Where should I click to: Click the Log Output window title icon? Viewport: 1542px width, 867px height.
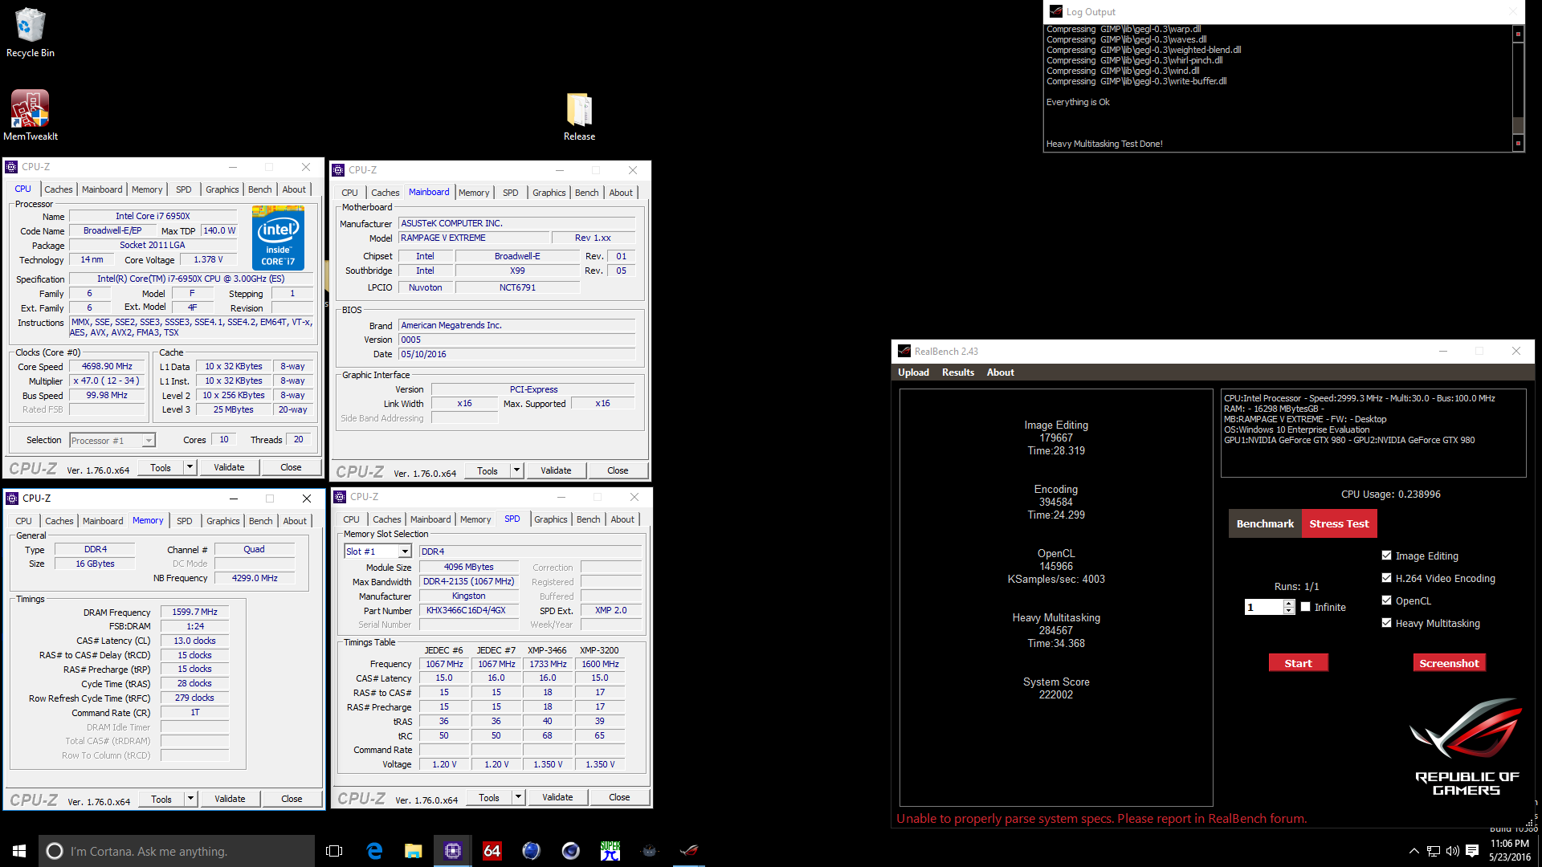coord(1056,11)
